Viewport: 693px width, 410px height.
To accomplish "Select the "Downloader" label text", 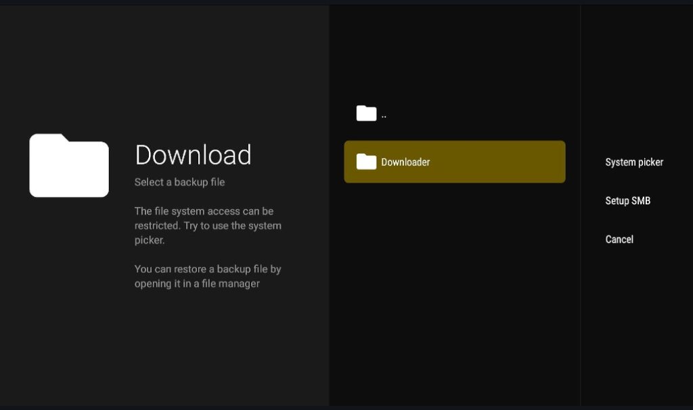I will [405, 162].
